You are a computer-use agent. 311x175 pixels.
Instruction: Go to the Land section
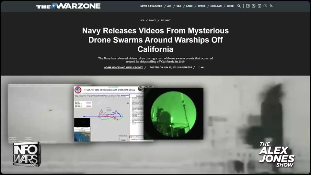(189, 6)
